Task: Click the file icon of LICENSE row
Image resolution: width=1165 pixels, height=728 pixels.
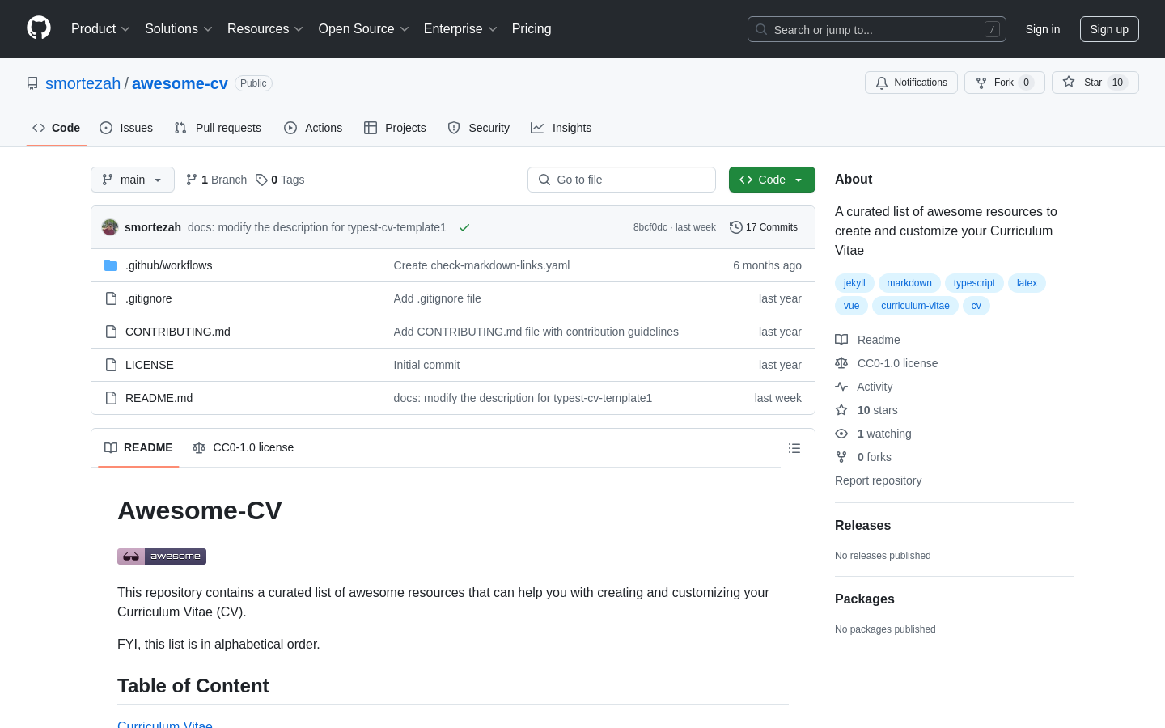Action: [x=111, y=365]
